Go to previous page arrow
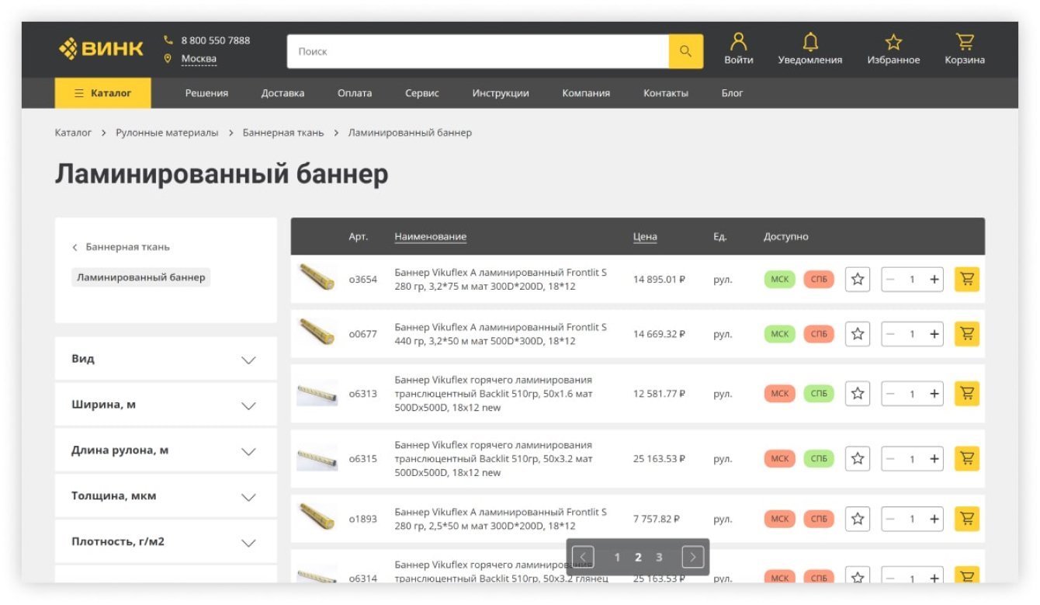The height and width of the screenshot is (605, 1040). tap(583, 557)
